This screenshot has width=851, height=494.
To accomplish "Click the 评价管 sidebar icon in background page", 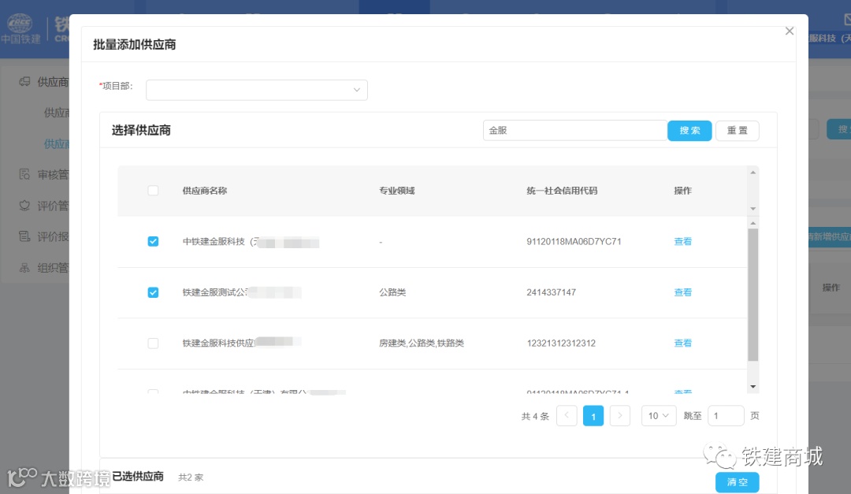I will 24,206.
